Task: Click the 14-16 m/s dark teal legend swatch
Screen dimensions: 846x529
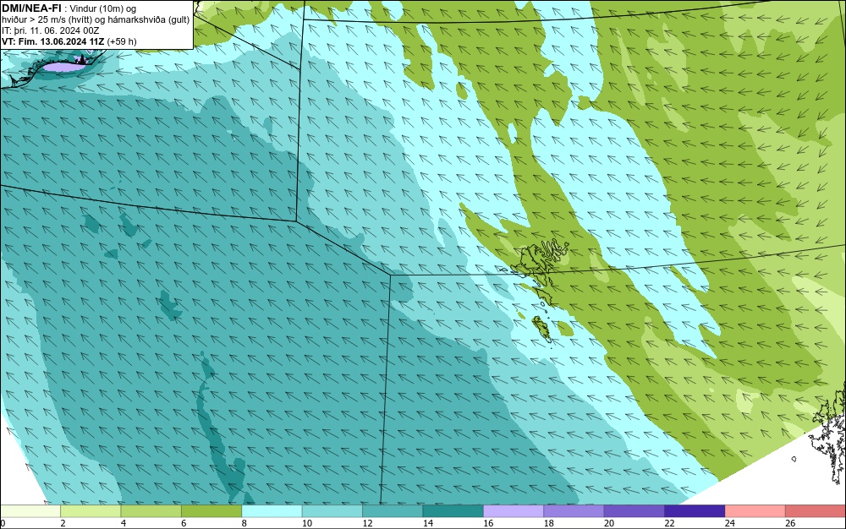Action: (x=453, y=511)
